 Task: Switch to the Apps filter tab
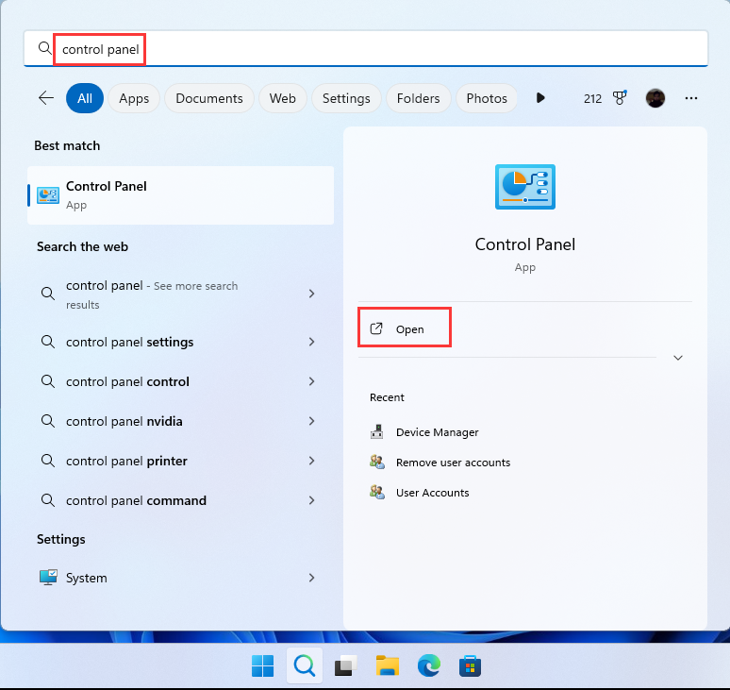134,98
